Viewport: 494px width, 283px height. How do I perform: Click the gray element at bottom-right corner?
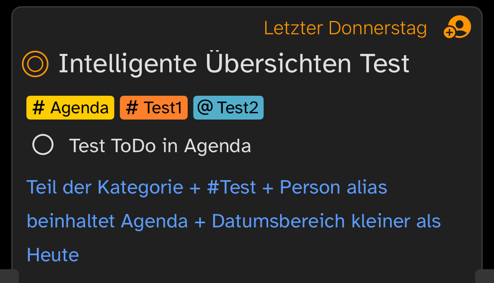[x=484, y=276]
